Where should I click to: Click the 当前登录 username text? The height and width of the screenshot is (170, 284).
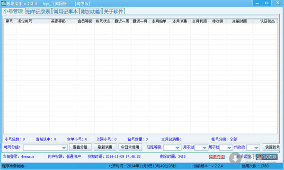tap(18, 157)
